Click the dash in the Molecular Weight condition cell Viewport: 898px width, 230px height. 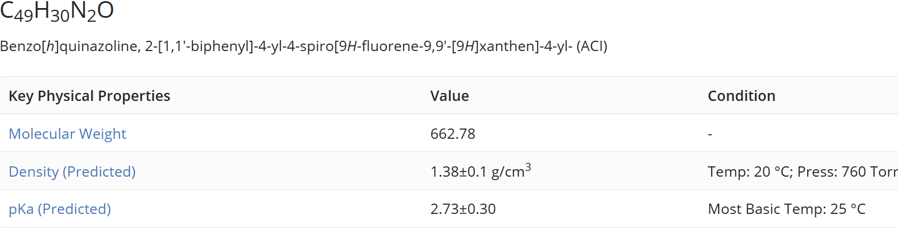(x=710, y=134)
